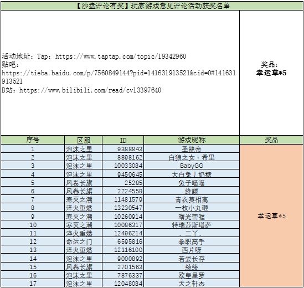The width and height of the screenshot is (304, 288).
Task: Click the 游戏昵称 column header
Action: tap(192, 140)
